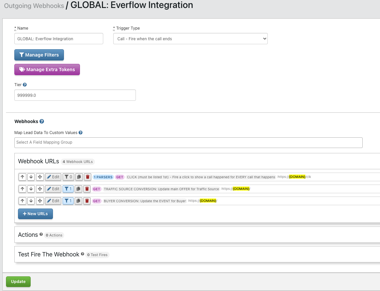Delete the CLICK webhook URL
This screenshot has height=291, width=380.
88,177
